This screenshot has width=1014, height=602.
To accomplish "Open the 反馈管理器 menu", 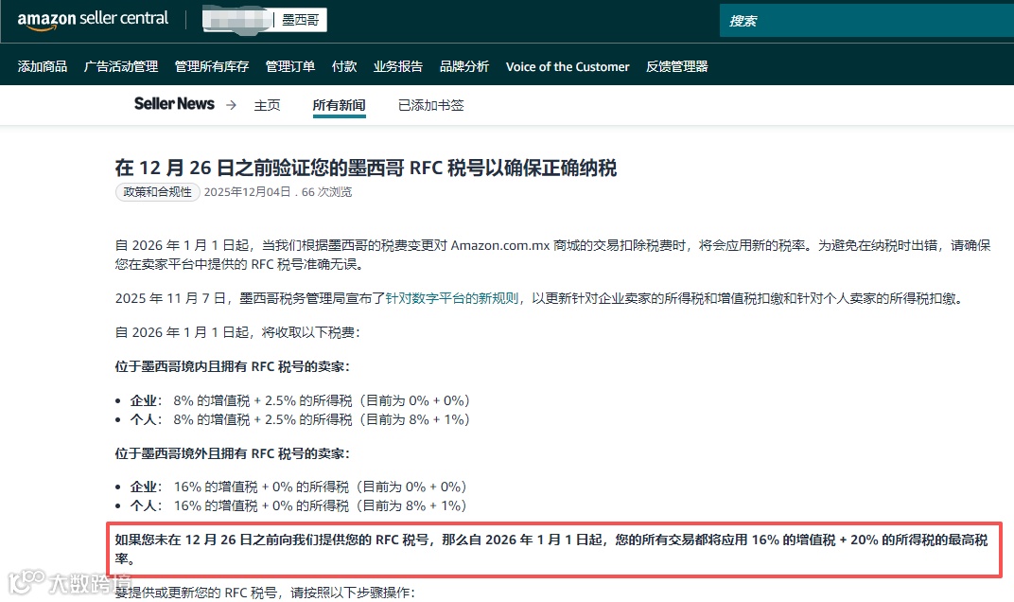I will (x=677, y=66).
